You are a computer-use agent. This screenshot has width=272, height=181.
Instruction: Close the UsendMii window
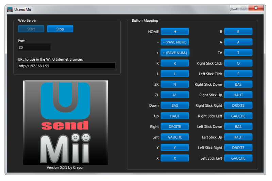pos(257,8)
